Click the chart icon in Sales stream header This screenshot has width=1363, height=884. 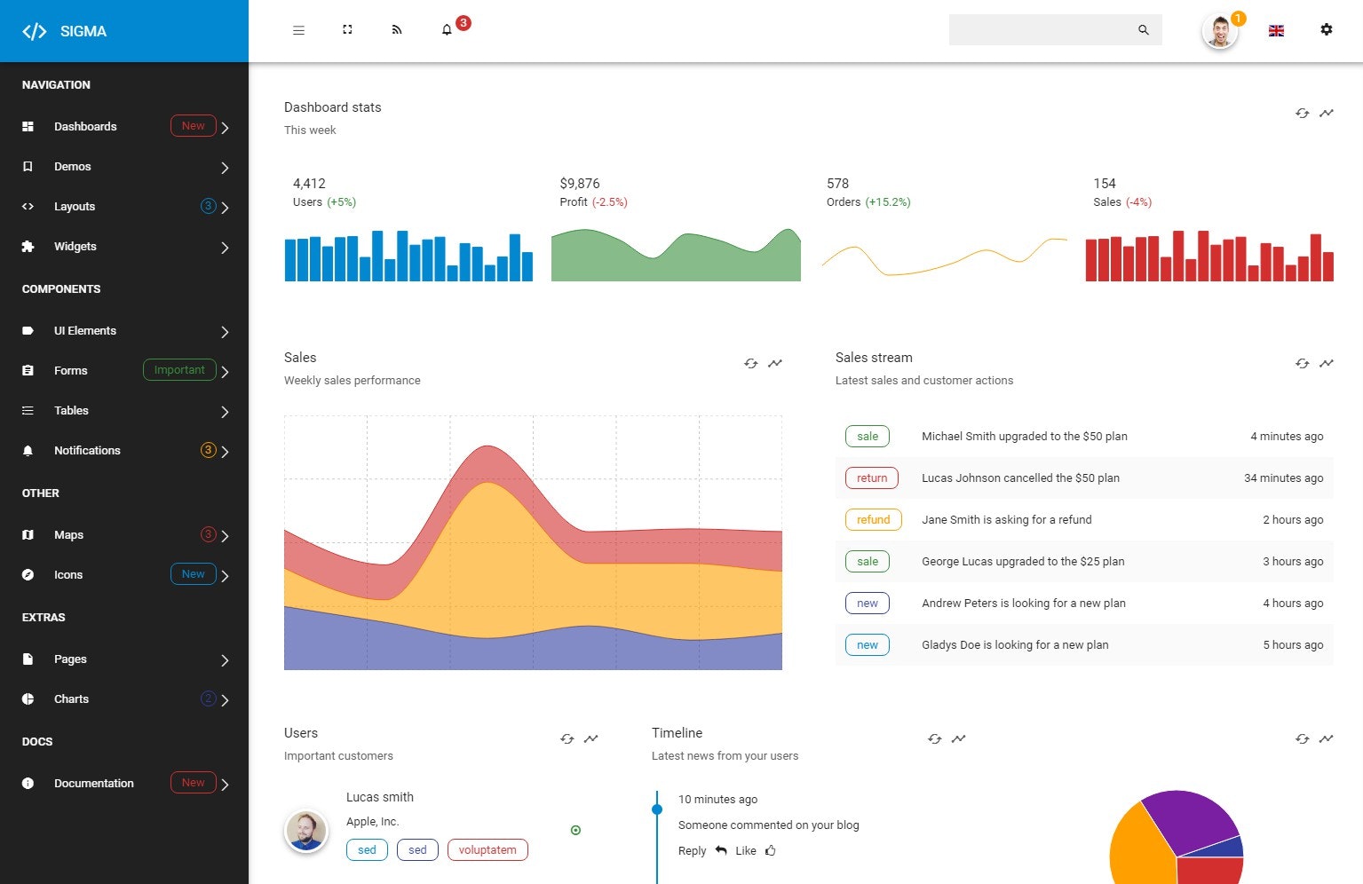[x=1326, y=363]
